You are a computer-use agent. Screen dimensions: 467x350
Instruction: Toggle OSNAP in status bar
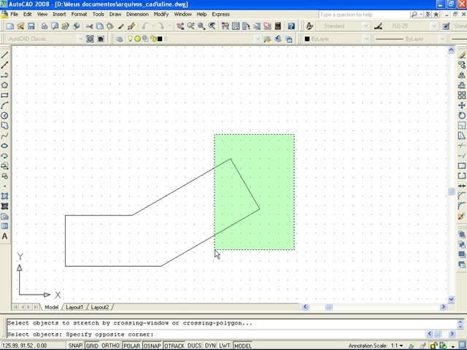[x=153, y=346]
